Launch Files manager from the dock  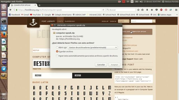(4, 14)
